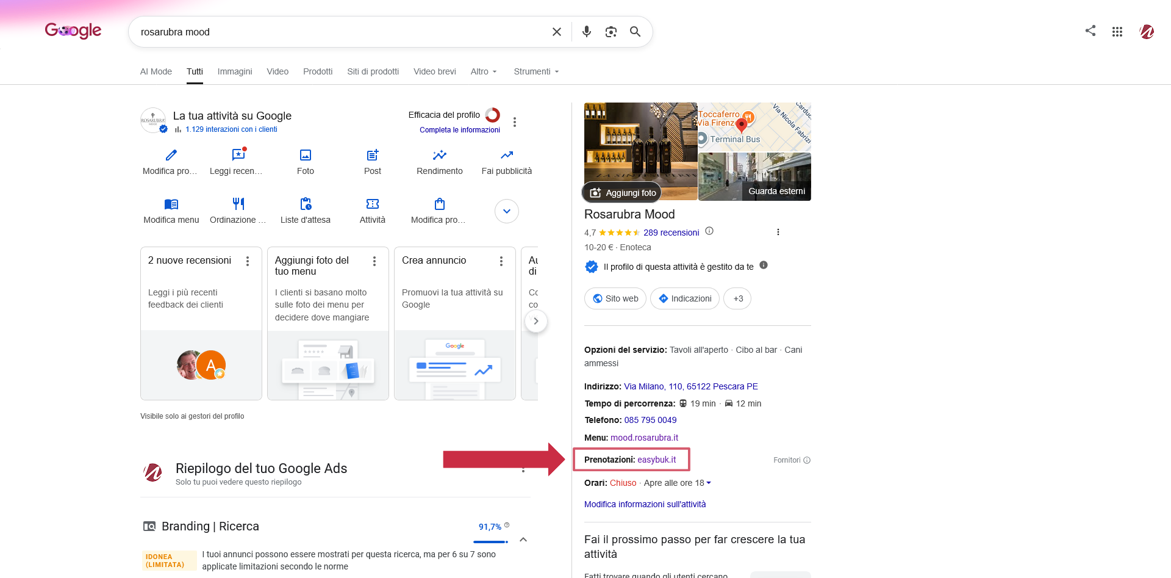Expand more profile actions chevron
Image resolution: width=1171 pixels, height=578 pixels.
click(507, 211)
